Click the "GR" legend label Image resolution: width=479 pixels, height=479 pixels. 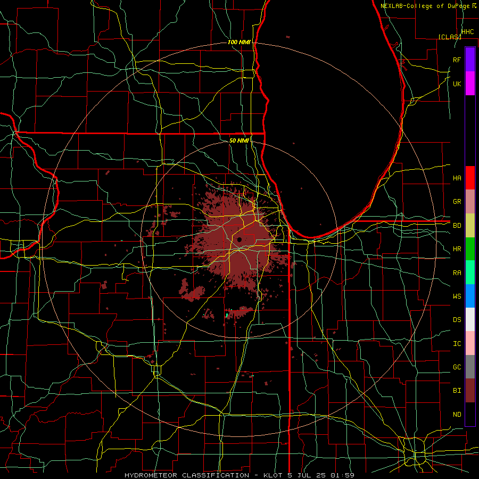457,202
